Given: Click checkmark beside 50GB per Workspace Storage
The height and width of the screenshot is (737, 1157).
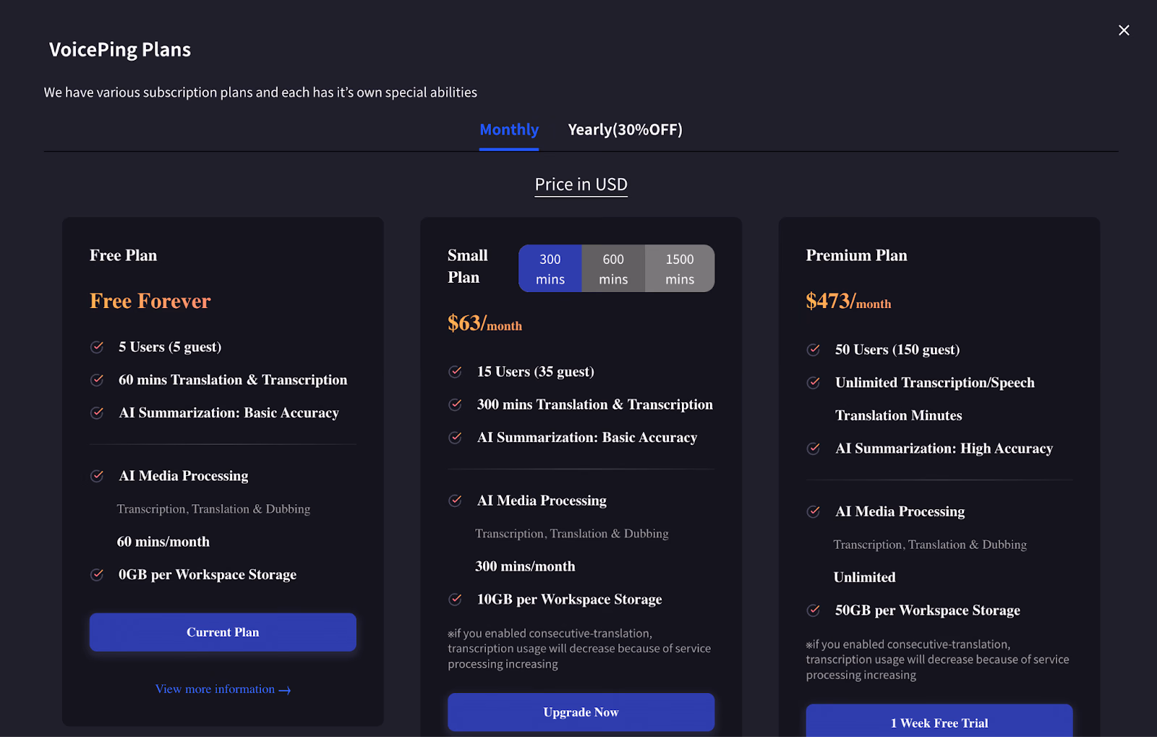Looking at the screenshot, I should tap(814, 610).
